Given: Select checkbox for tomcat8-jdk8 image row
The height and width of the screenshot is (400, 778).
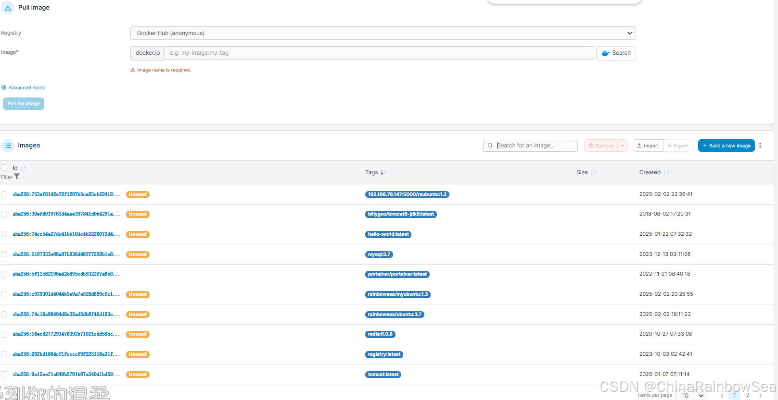Looking at the screenshot, I should click(x=4, y=214).
